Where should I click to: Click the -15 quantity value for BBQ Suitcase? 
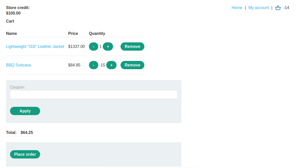tap(102, 65)
